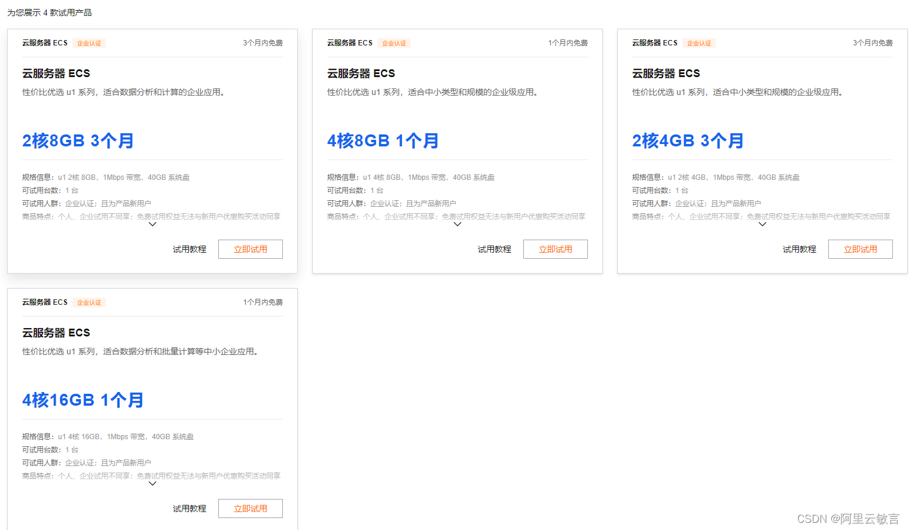This screenshot has width=909, height=530.
Task: Click 企业认证 tag on 2核4GB card
Action: [699, 43]
